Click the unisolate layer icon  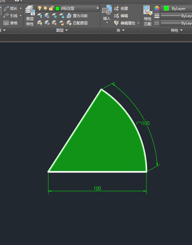click(47, 23)
